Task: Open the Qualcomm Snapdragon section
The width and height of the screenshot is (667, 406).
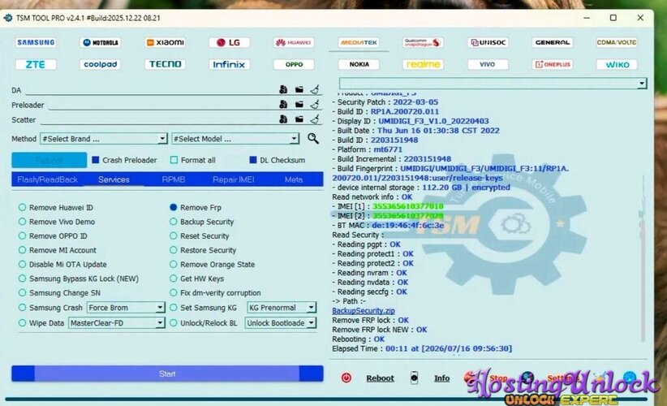Action: 423,42
